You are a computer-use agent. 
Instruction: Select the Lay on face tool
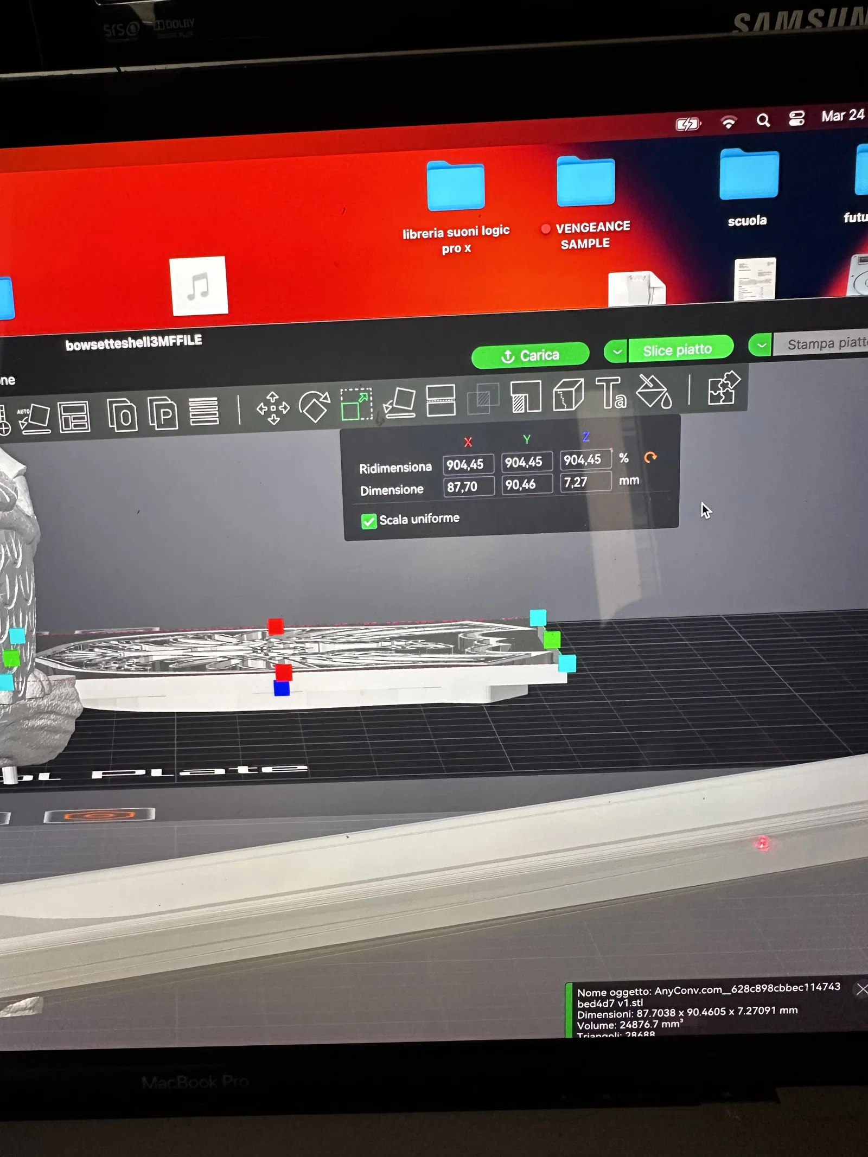(x=400, y=403)
